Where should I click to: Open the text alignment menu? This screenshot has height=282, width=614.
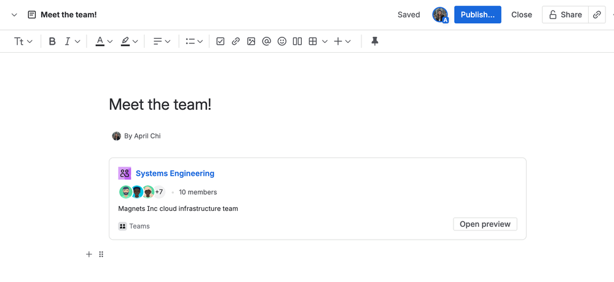click(x=162, y=42)
